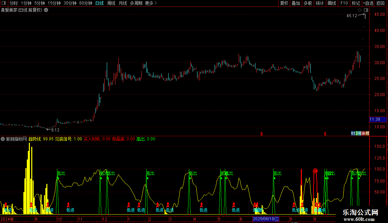Select the 1分钟 period tab
Image resolution: width=388 pixels, height=223 pixels.
click(26, 3)
